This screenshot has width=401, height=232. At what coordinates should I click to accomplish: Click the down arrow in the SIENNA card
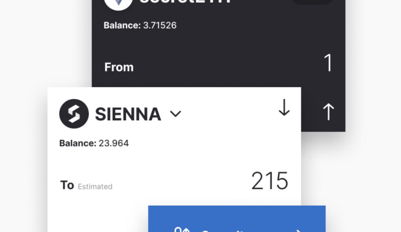284,108
